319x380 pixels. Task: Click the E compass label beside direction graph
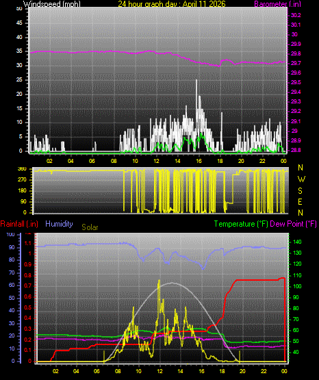tap(300, 201)
